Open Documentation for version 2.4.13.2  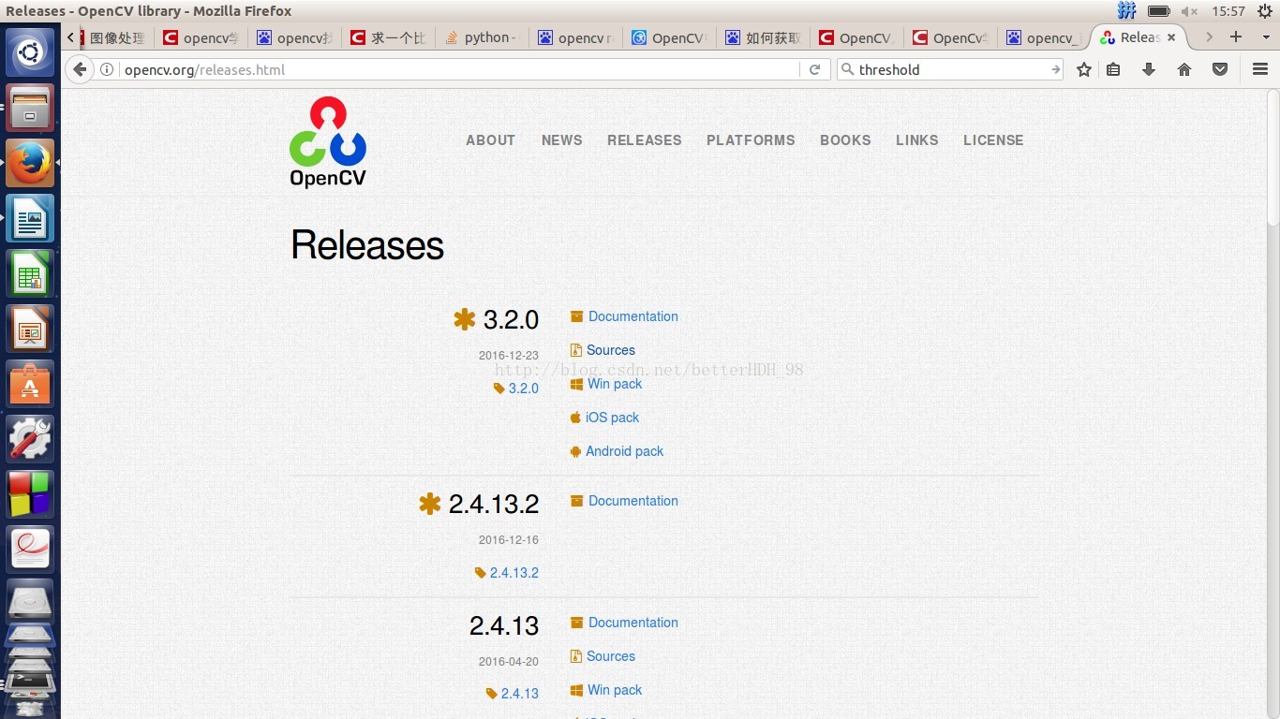click(633, 501)
